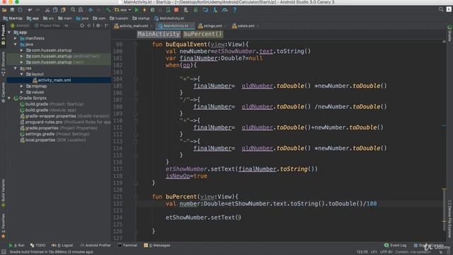Click the scroll from source target icon
453x255 pixels.
pos(82,25)
